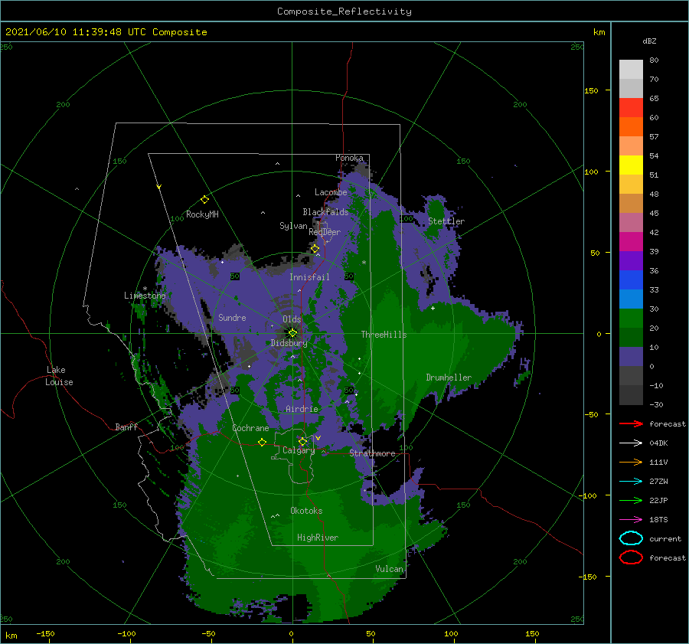
Task: Click the white plus marker northeast of ThreeHills
Action: click(x=433, y=308)
